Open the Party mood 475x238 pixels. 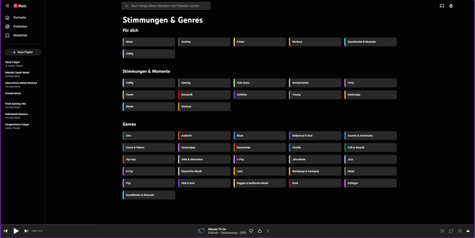371,82
